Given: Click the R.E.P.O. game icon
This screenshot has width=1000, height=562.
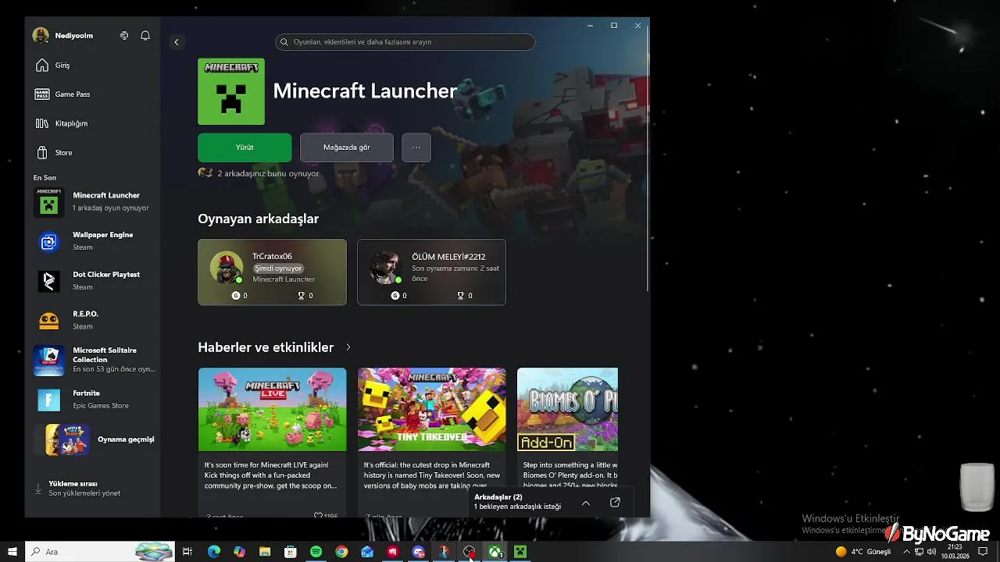Looking at the screenshot, I should point(48,321).
